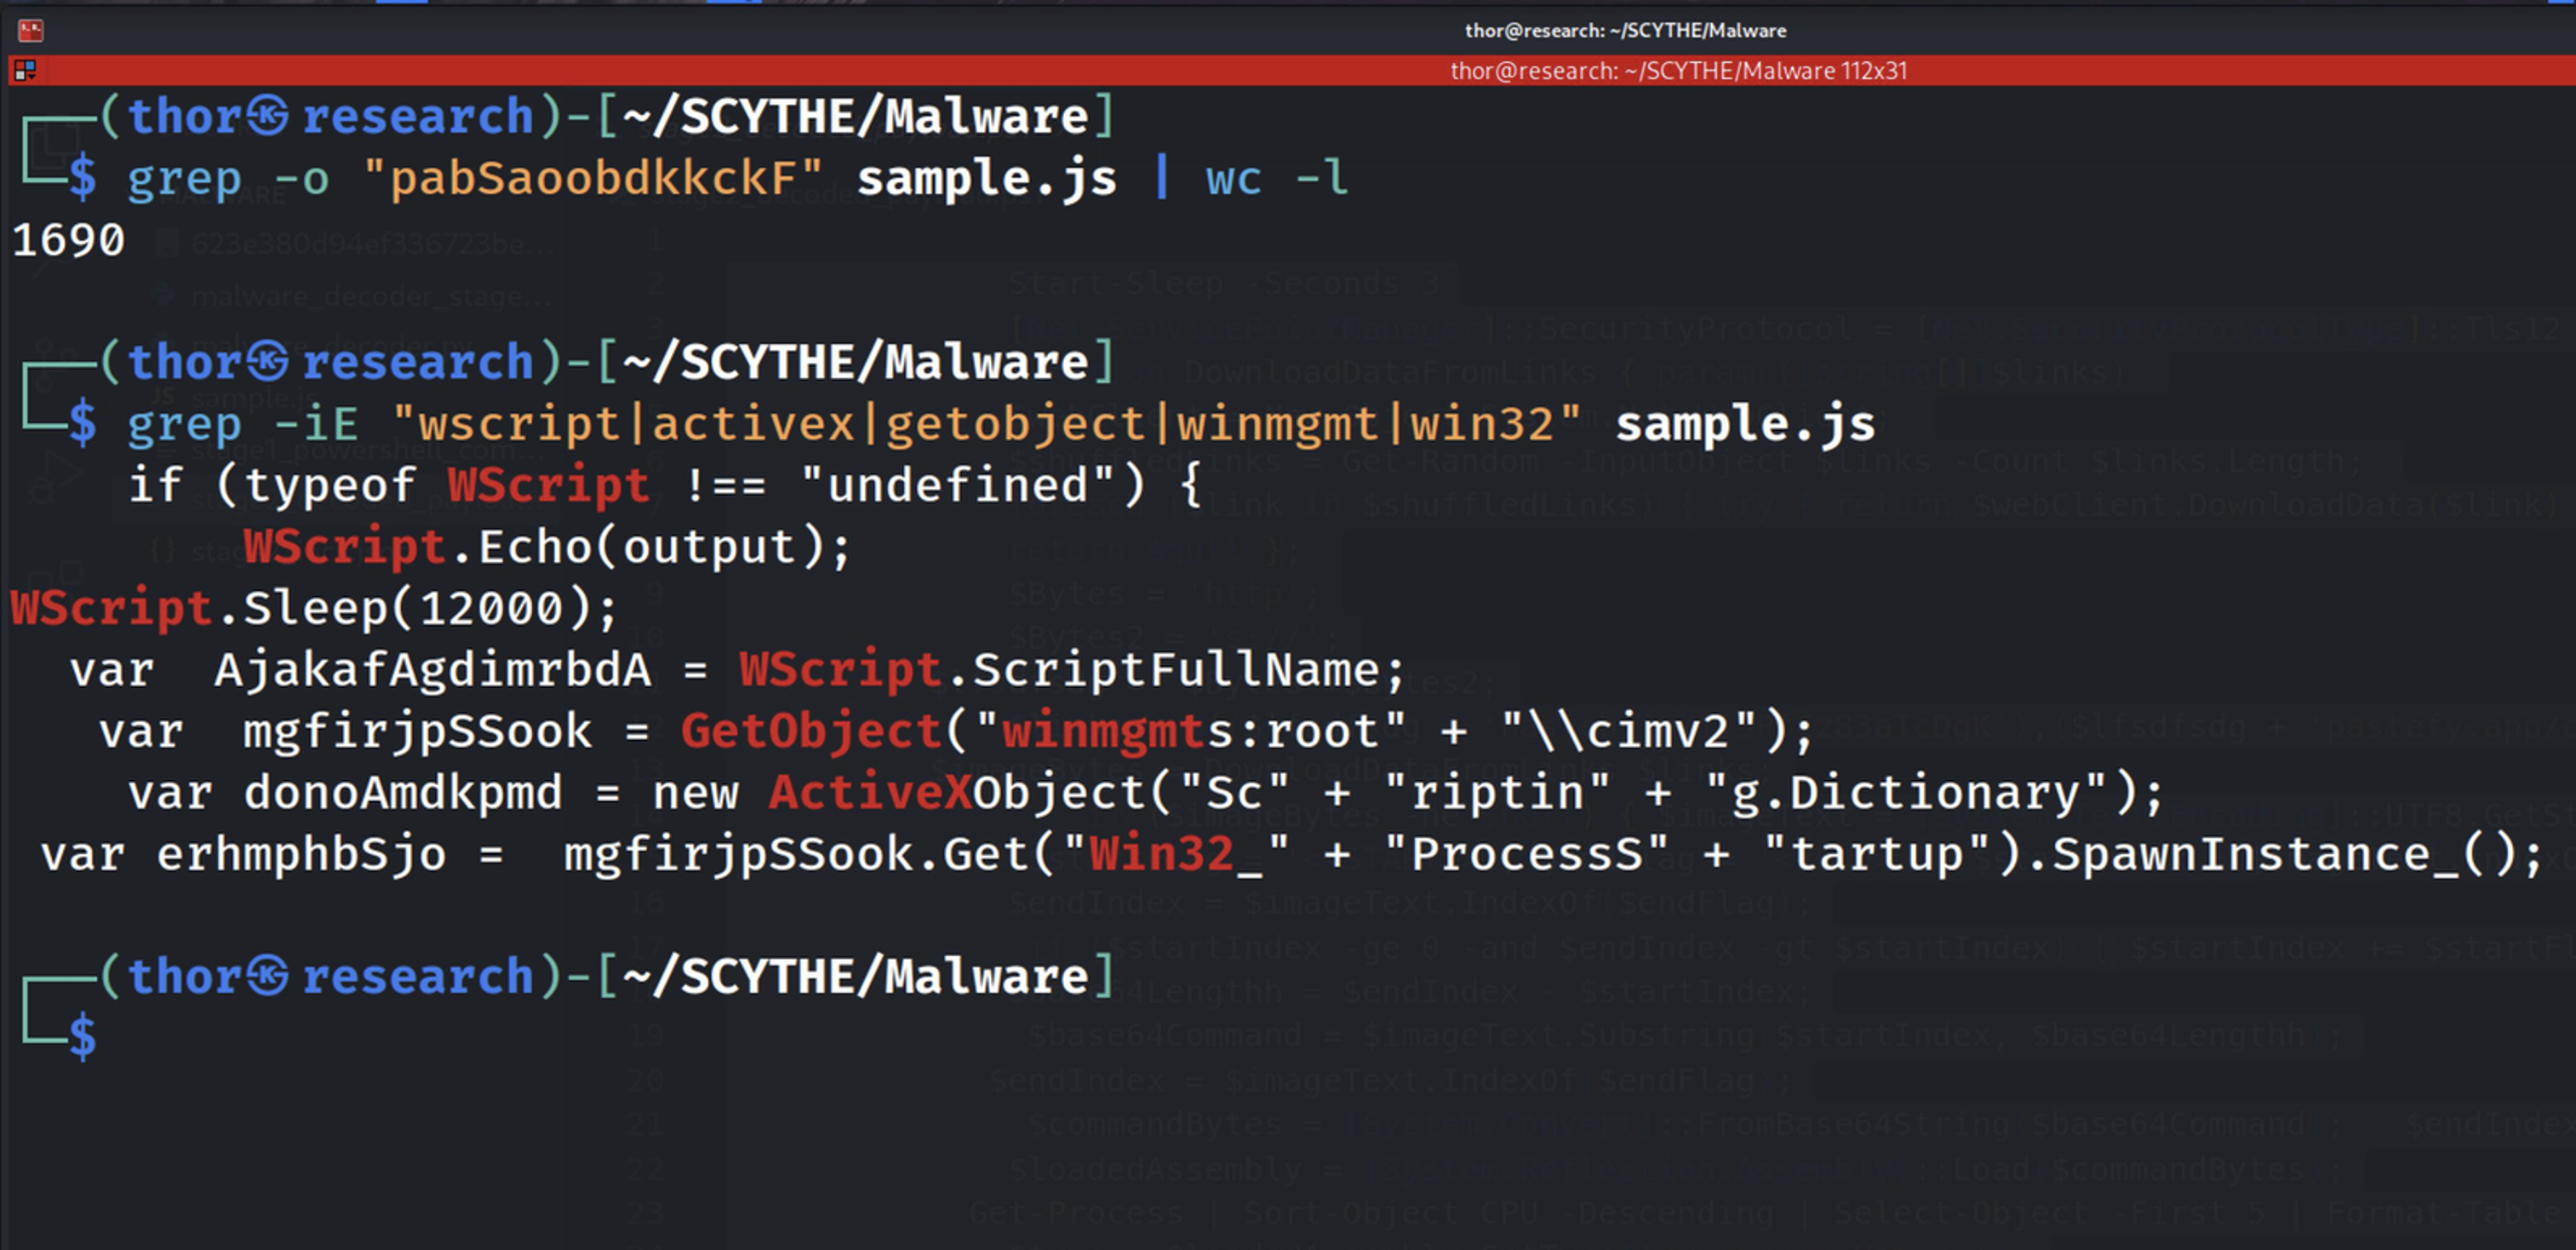Viewport: 2576px width, 1250px height.
Task: Click the grep -iE command keyword
Action: click(x=184, y=424)
